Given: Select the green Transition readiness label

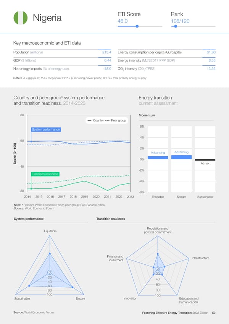Looking at the screenshot, I should (x=45, y=174).
